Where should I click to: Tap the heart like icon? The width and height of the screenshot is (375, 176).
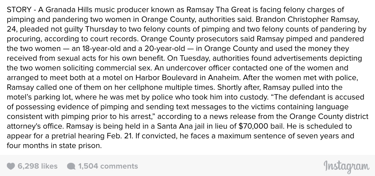[11, 166]
